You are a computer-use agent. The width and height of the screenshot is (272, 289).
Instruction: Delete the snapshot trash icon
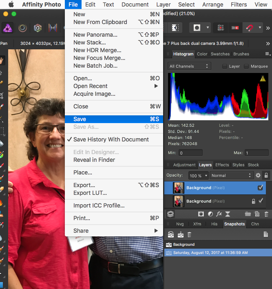coord(189,235)
